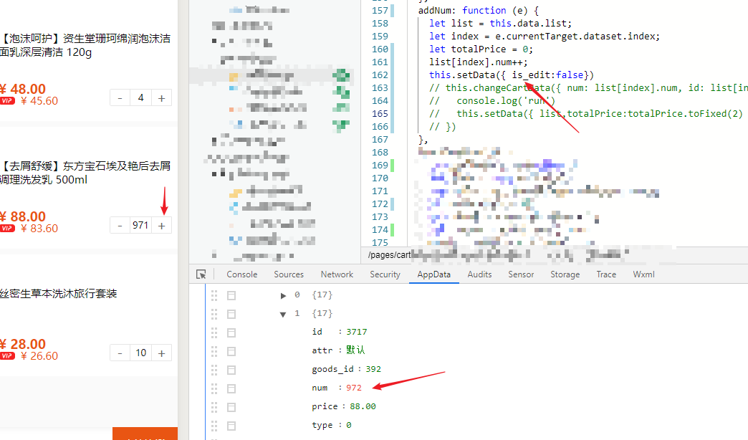The image size is (748, 440).
Task: Collapse list item 1 in AppData
Action: 283,314
